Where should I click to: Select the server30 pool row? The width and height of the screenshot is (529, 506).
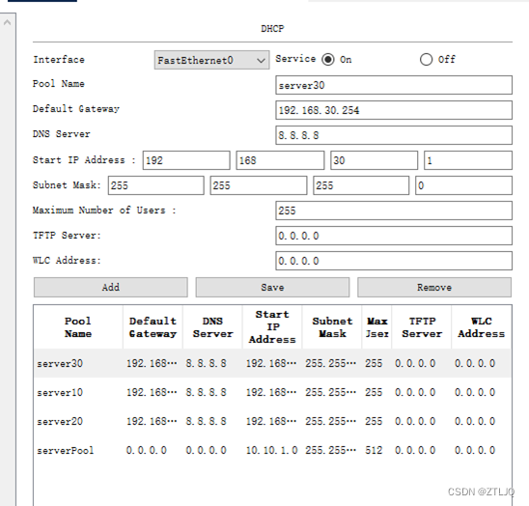[272, 363]
